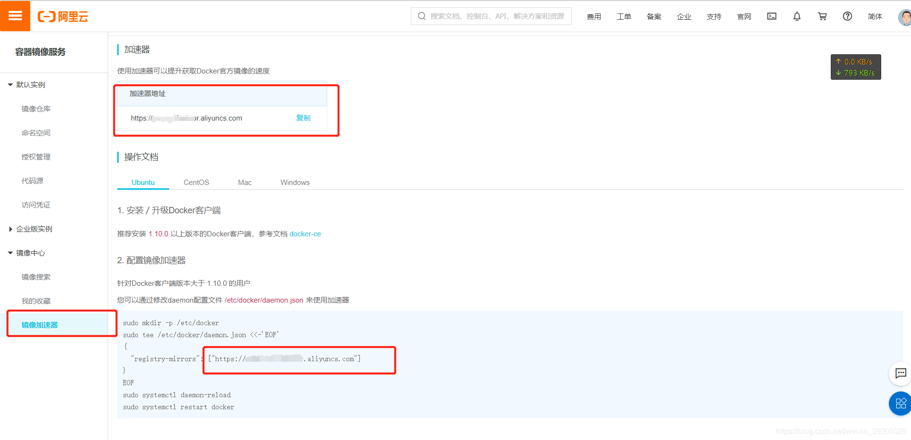This screenshot has height=440, width=911.
Task: Collapse the 默认实例 section
Action: (26, 85)
